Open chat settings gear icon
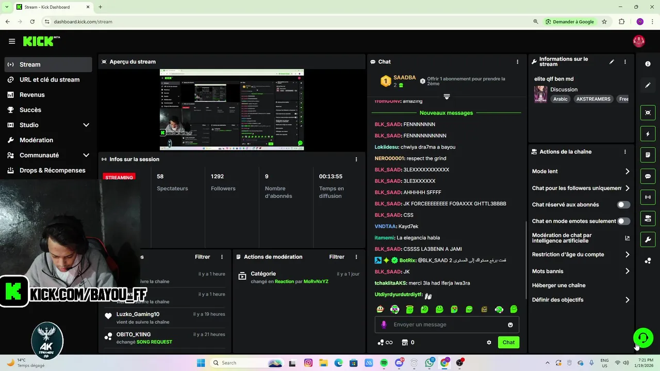 coord(489,342)
